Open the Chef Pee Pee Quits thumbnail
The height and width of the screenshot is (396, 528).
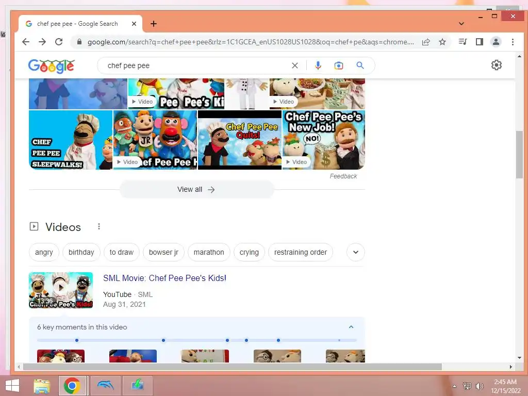coord(239,140)
